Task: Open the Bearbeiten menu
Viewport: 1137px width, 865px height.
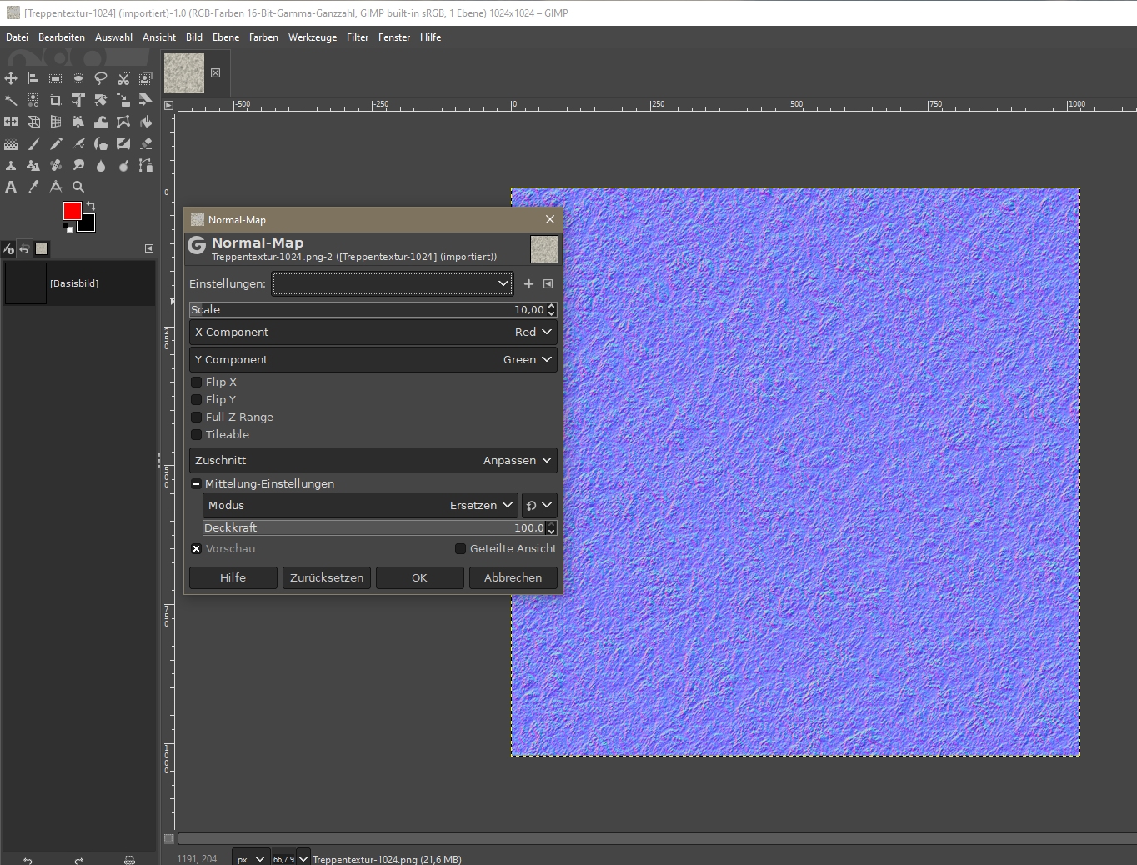Action: (x=62, y=37)
